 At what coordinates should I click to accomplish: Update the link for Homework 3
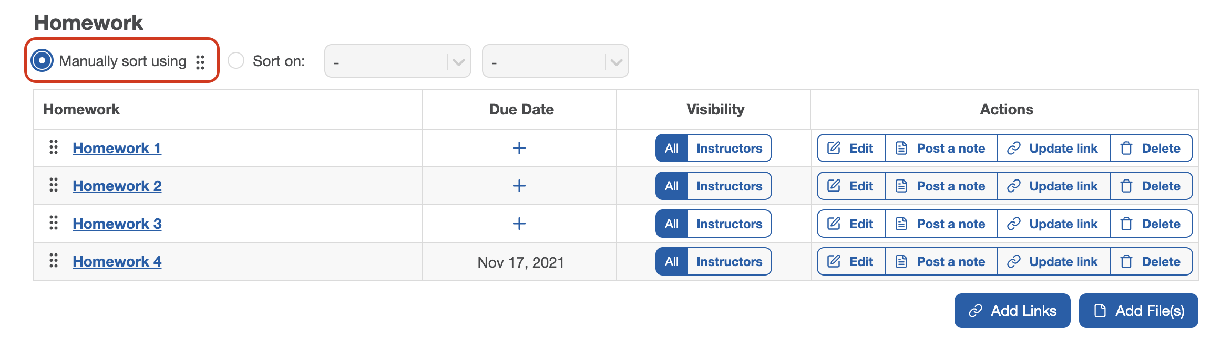[x=1053, y=224]
